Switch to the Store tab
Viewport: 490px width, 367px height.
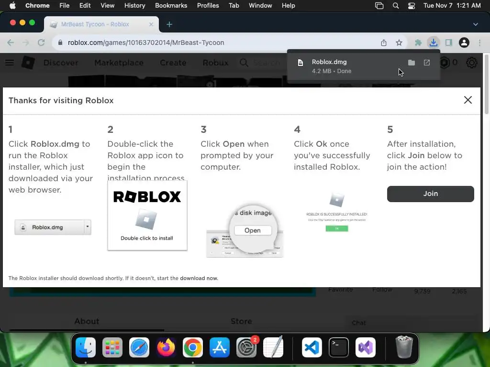[x=241, y=321]
